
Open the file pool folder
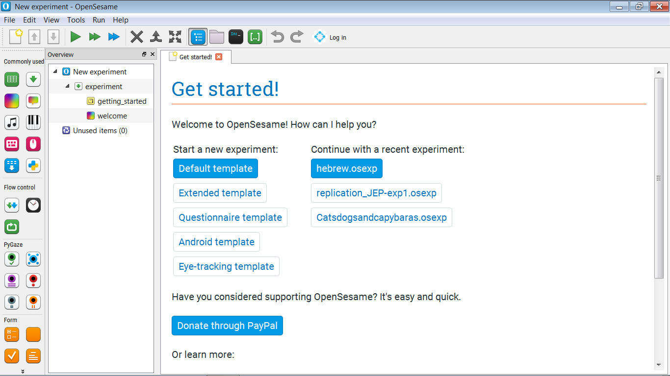(216, 37)
